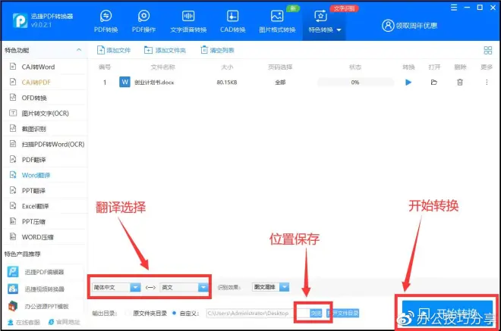This screenshot has width=501, height=331.
Task: Click the 在线客服 link
Action: (24, 322)
